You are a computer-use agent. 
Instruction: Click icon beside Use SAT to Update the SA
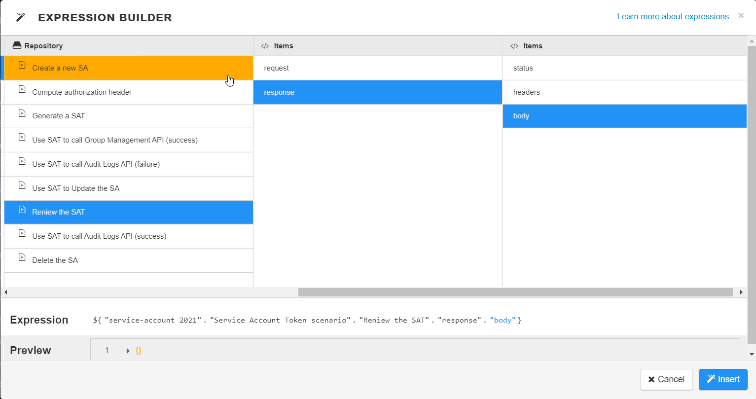click(22, 185)
